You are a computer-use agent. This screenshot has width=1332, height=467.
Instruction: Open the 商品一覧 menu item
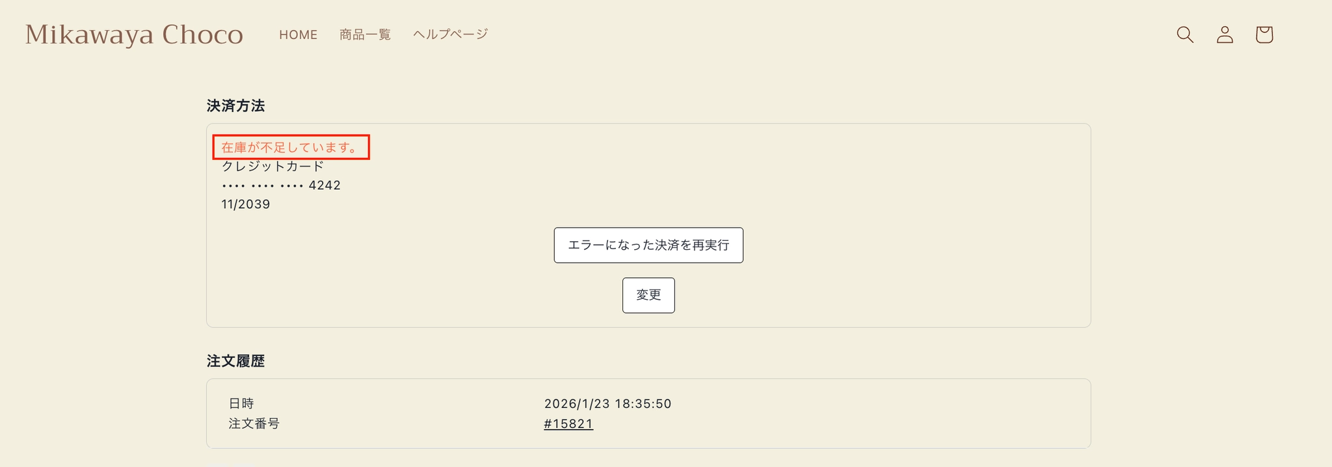click(365, 34)
